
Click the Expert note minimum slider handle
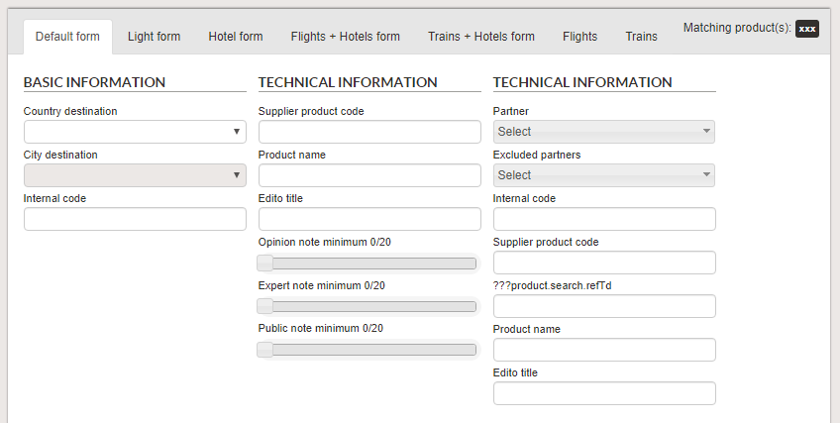tap(265, 306)
